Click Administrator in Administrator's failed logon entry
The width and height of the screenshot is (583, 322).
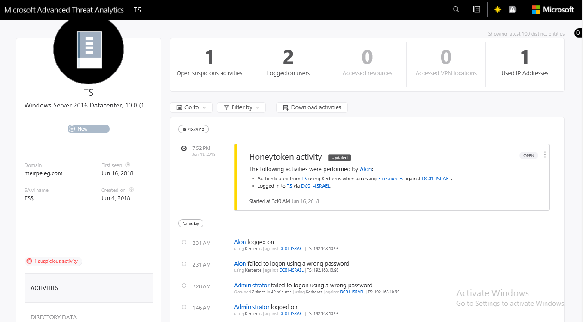tap(252, 285)
